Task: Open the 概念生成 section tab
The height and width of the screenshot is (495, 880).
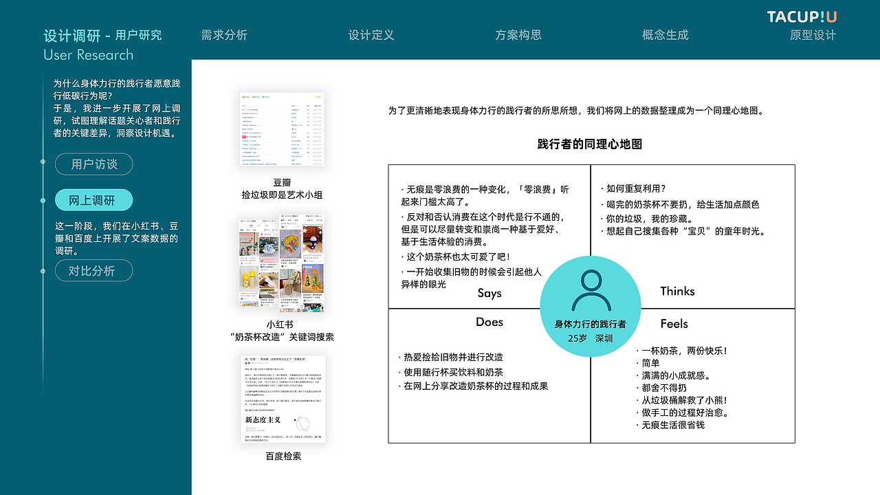Action: click(665, 34)
